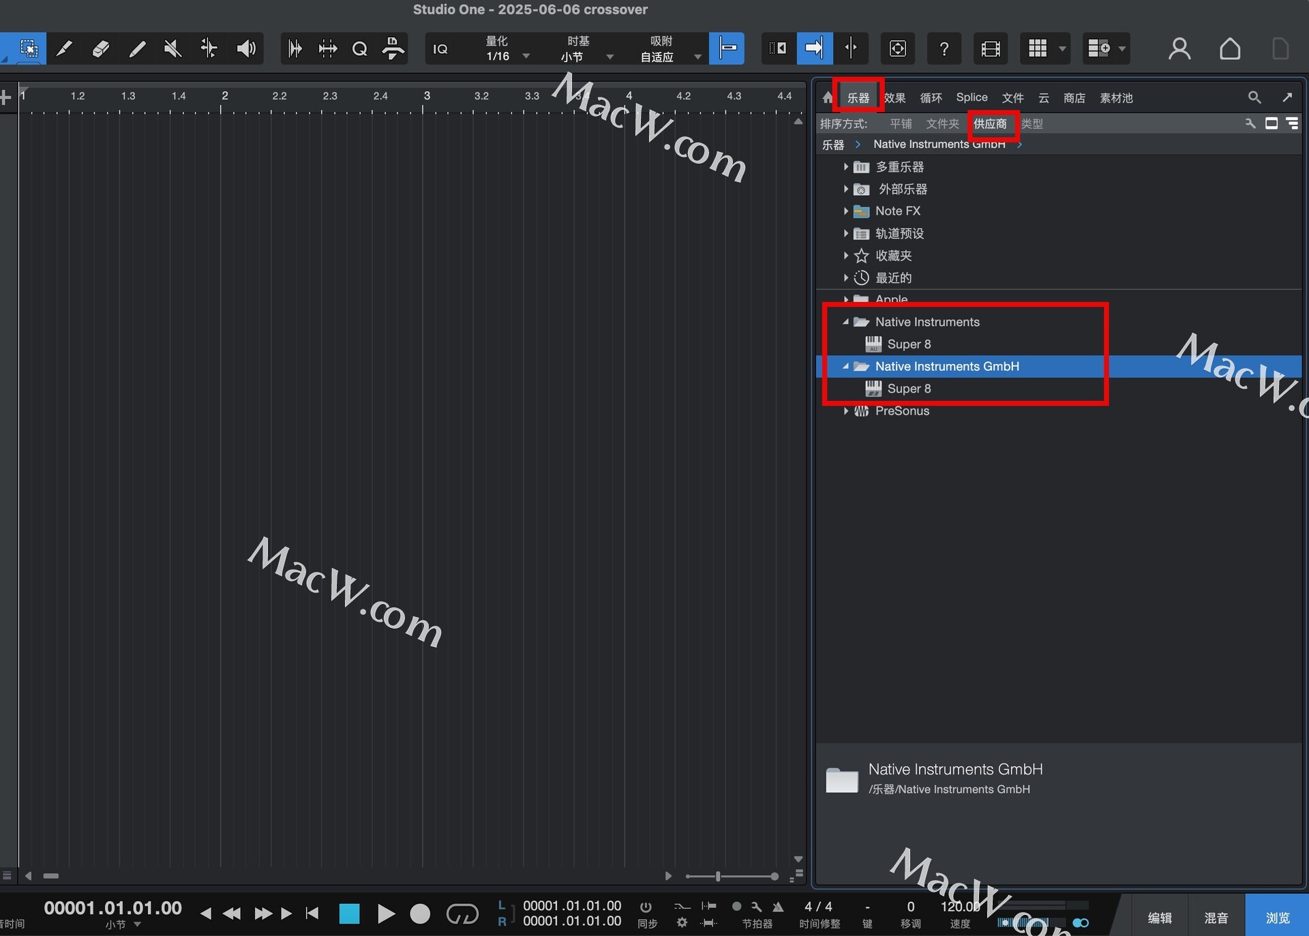The height and width of the screenshot is (936, 1309).
Task: Switch to the 文件 files tab
Action: pos(1012,97)
